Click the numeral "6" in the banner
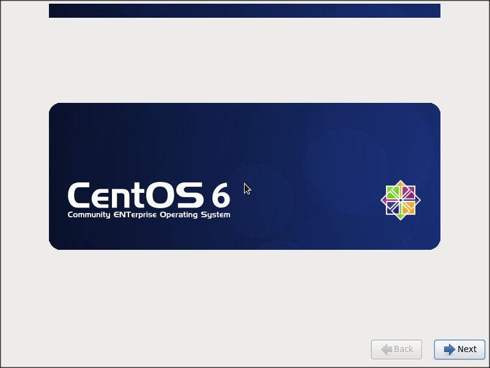490x368 pixels. coord(221,196)
